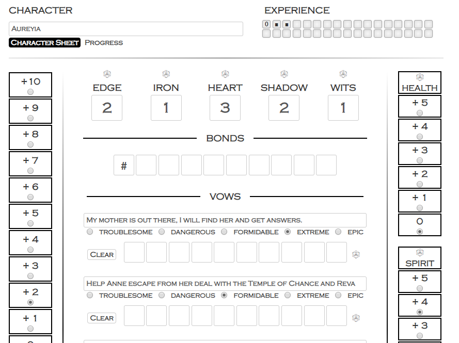Click the dice icon above EDGE
The height and width of the screenshot is (343, 459).
click(x=107, y=73)
